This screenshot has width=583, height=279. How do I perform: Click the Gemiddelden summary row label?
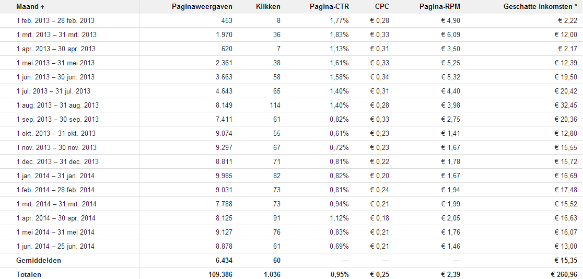coord(39,260)
